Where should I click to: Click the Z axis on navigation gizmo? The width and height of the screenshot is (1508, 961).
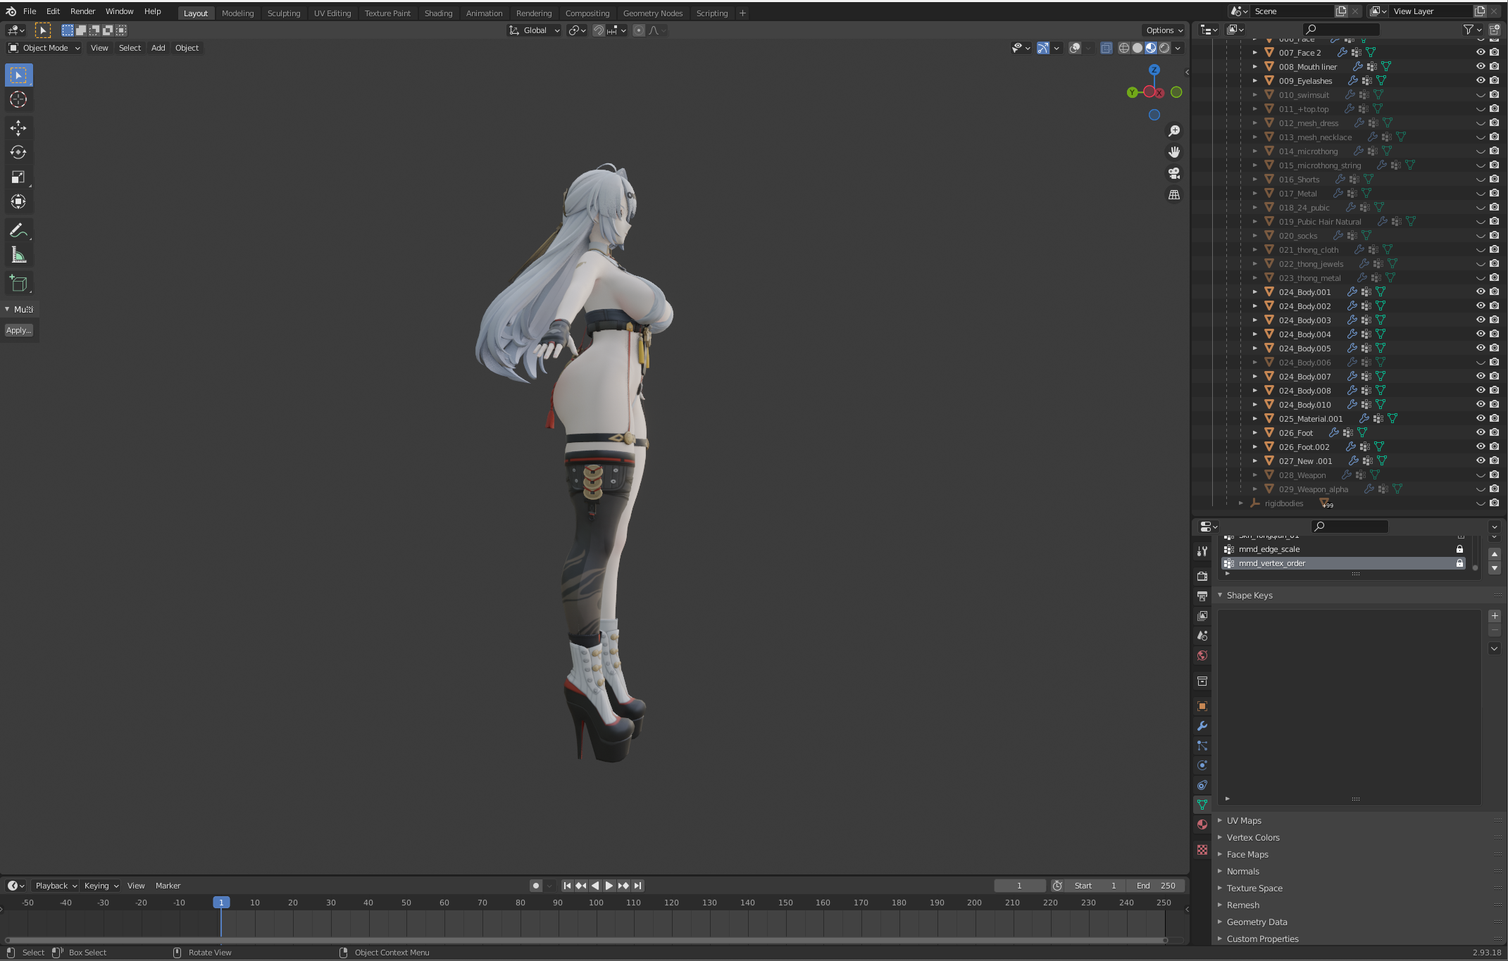click(x=1154, y=70)
